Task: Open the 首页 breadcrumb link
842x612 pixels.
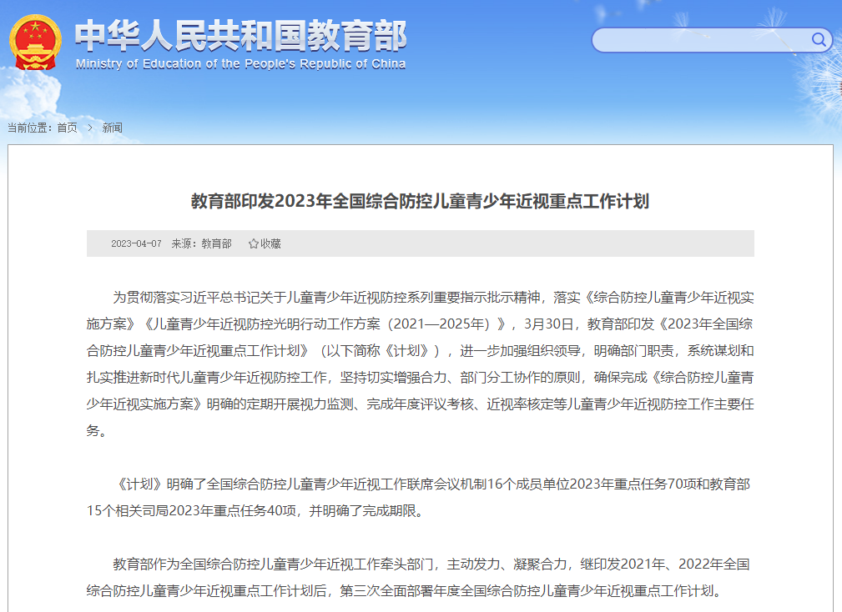Action: [x=67, y=128]
